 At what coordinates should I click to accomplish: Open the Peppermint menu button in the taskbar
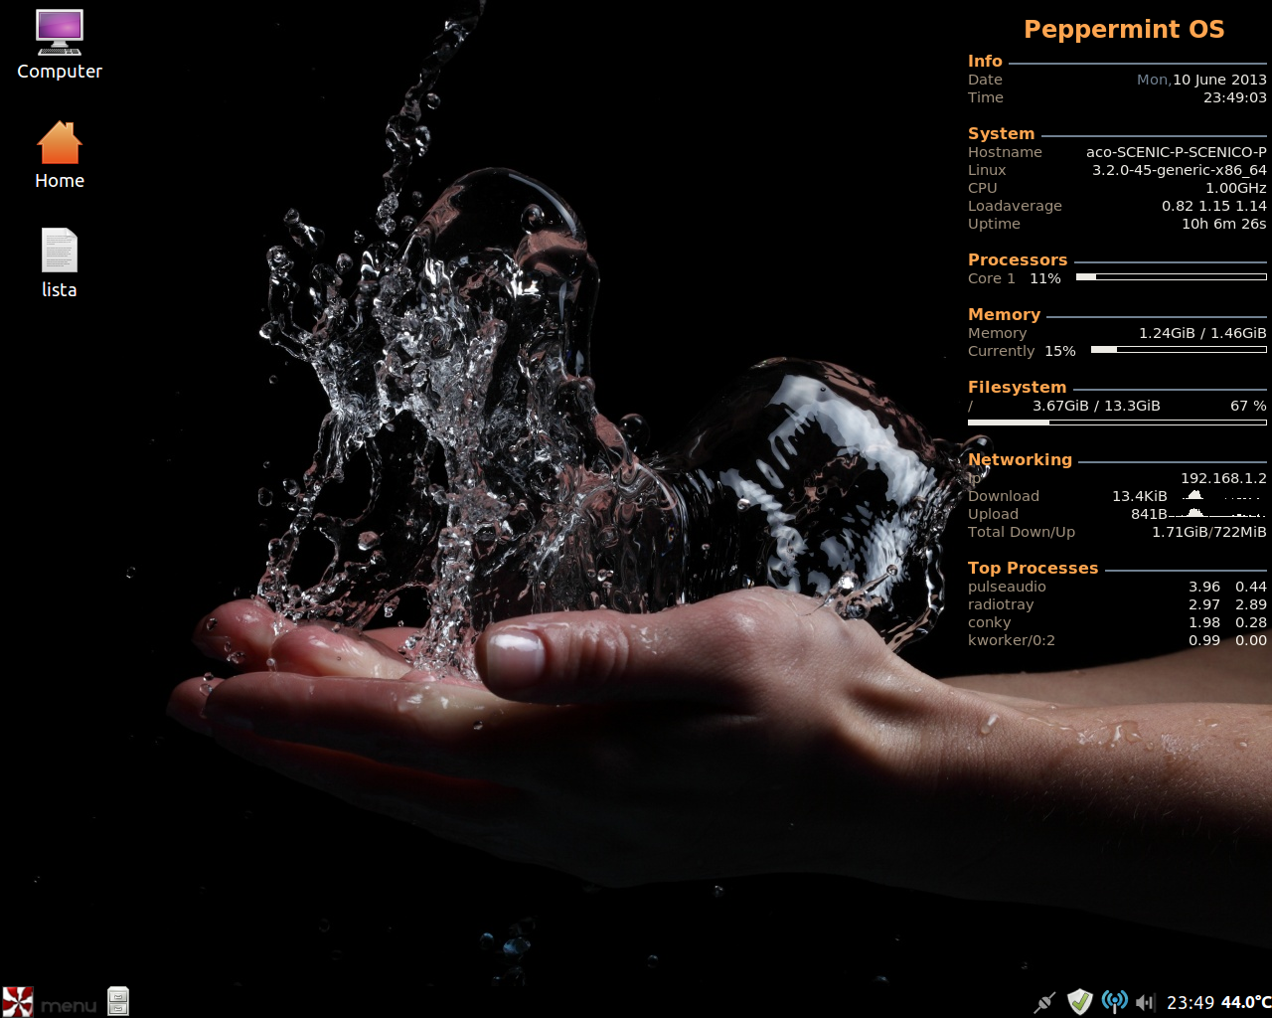tap(50, 1001)
